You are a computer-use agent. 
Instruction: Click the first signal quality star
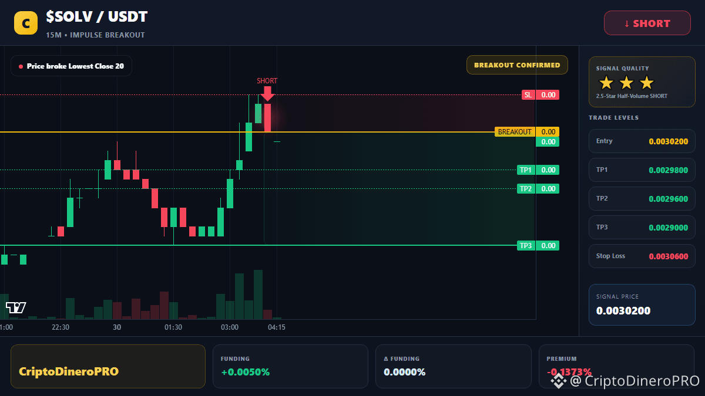606,83
